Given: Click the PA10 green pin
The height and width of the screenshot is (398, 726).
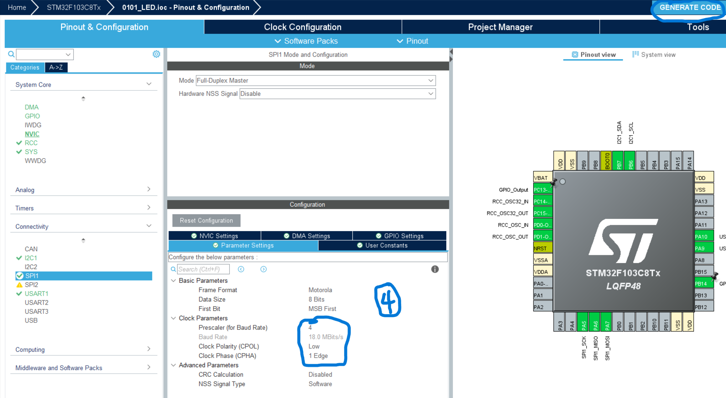Looking at the screenshot, I should click(x=704, y=236).
